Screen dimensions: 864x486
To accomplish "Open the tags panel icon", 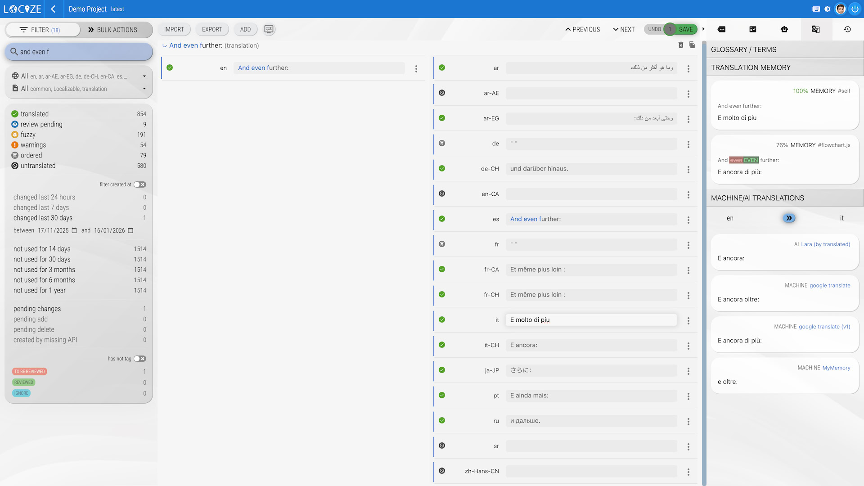I will 721,29.
